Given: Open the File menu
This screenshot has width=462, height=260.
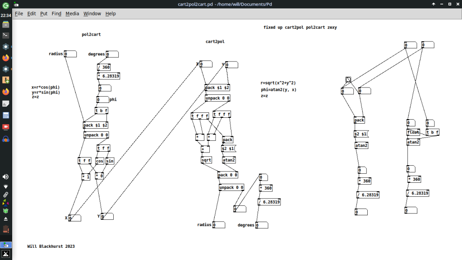Looking at the screenshot, I should click(x=19, y=14).
